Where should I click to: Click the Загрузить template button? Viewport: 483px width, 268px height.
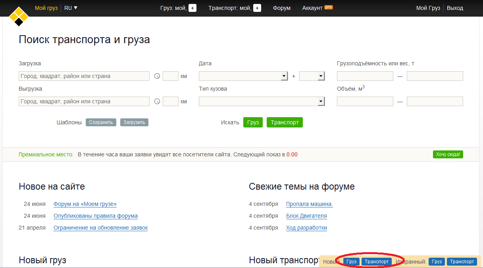(x=134, y=122)
